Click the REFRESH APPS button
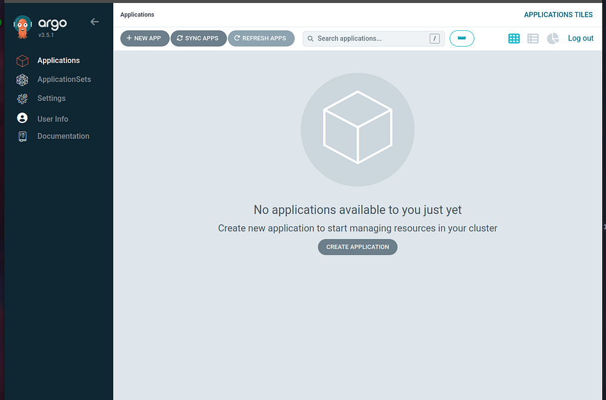 tap(261, 39)
